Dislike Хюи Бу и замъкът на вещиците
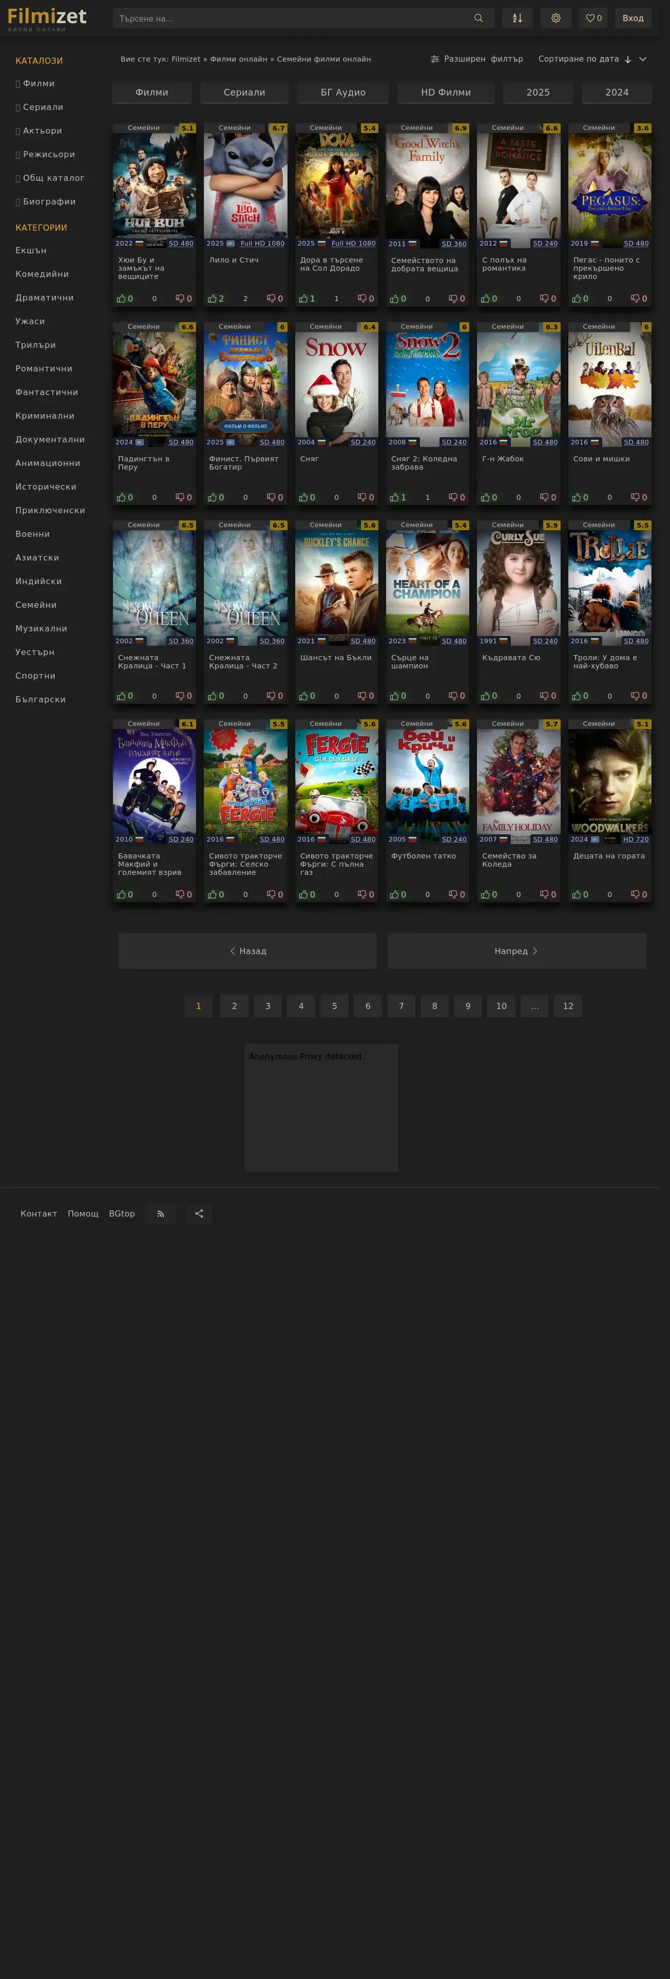Image resolution: width=670 pixels, height=1979 pixels. (183, 299)
